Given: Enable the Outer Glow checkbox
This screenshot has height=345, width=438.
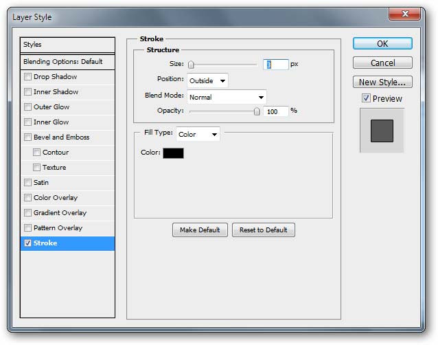Looking at the screenshot, I should (x=27, y=107).
